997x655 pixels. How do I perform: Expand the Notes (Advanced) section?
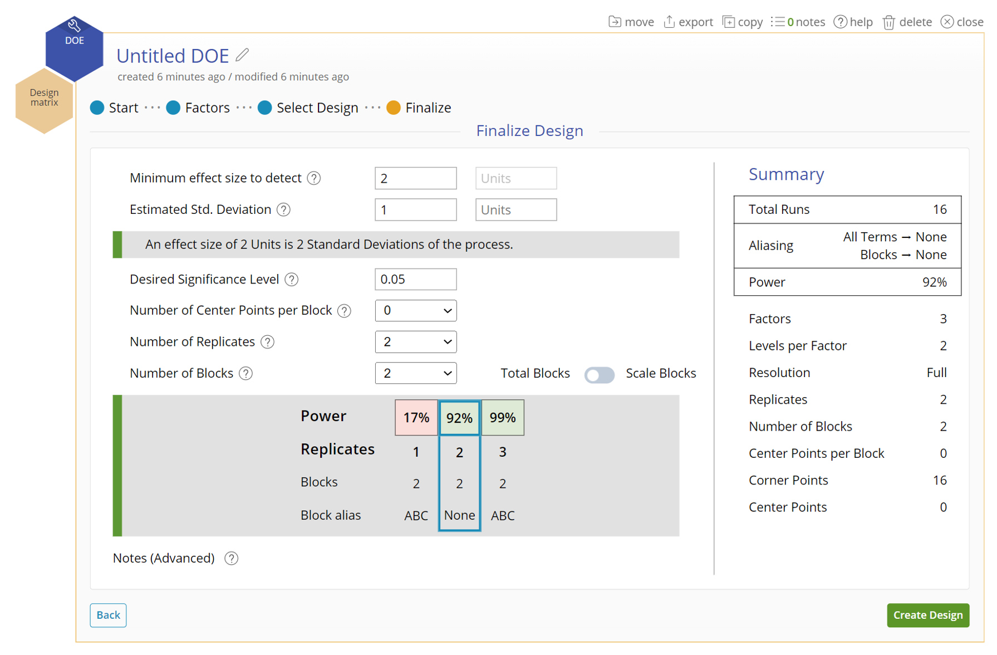(x=164, y=558)
